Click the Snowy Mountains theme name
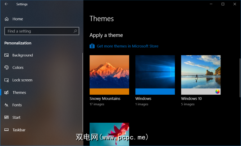Viewport: 241px width, 146px height. point(105,99)
